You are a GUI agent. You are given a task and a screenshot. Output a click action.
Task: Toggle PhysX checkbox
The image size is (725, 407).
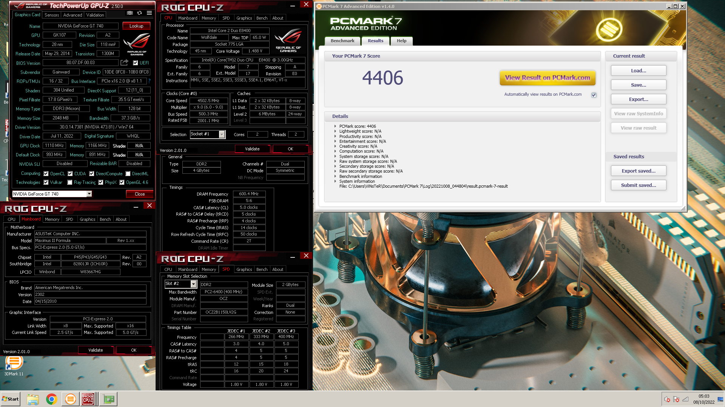tap(101, 182)
